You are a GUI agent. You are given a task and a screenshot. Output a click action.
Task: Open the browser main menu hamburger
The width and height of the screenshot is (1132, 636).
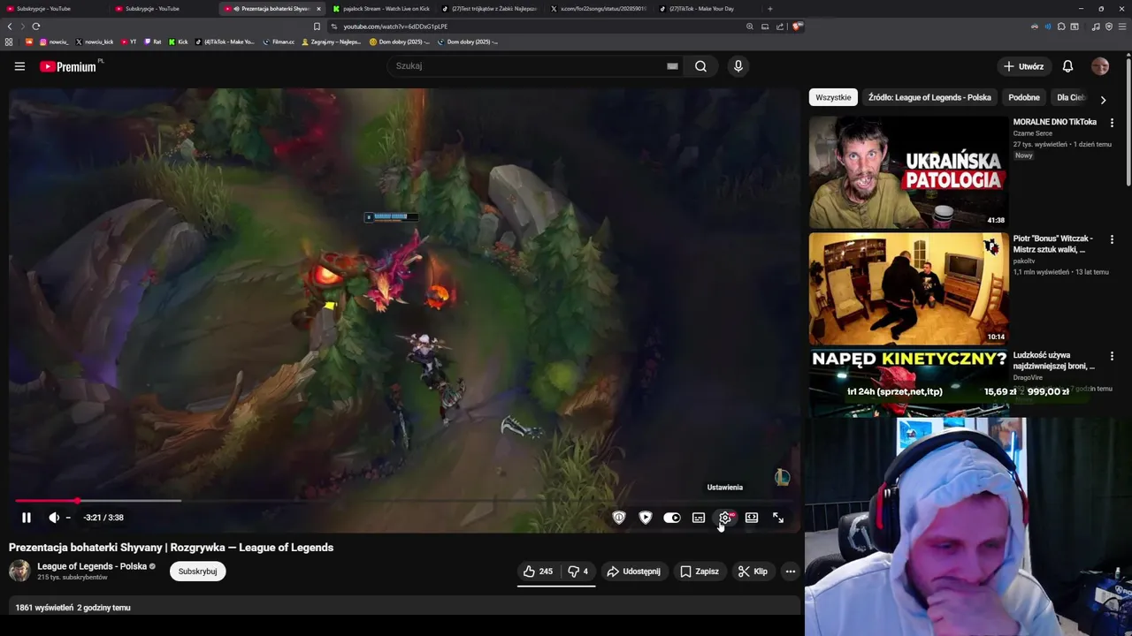[x=1121, y=26]
